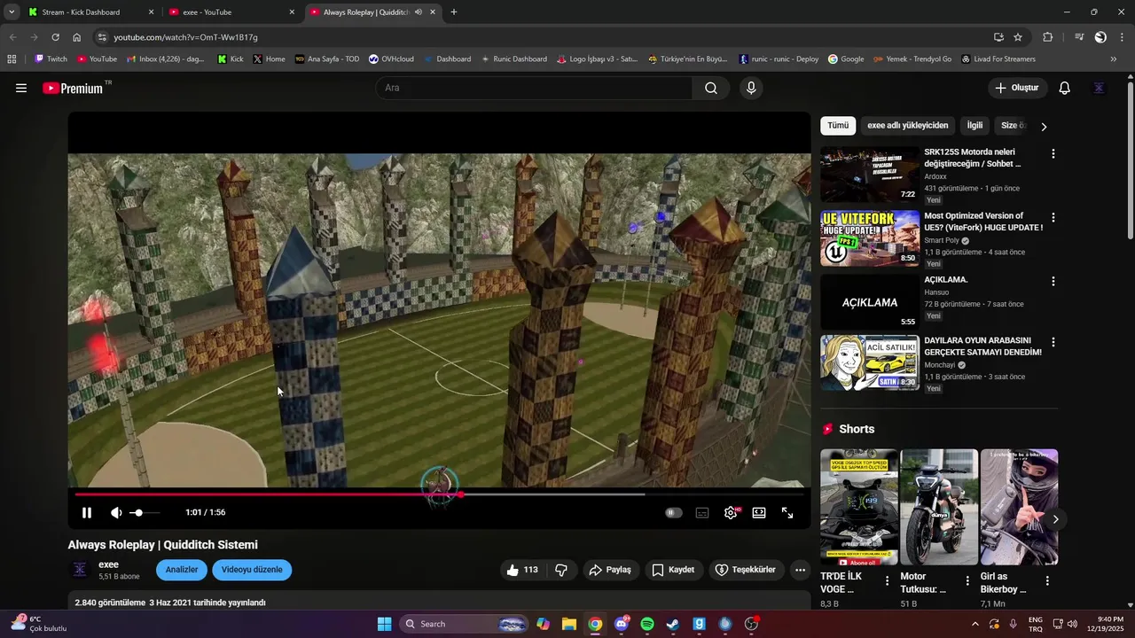Image resolution: width=1135 pixels, height=638 pixels.
Task: Open Analizler for this video
Action: click(182, 570)
